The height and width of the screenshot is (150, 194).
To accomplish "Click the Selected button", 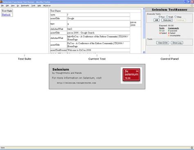I will coord(167,20).
